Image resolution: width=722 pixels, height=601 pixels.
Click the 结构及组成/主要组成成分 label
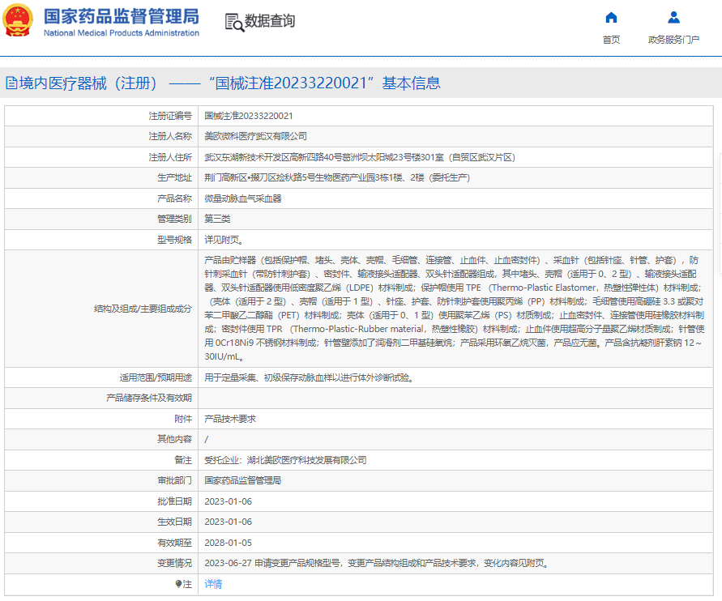(x=143, y=309)
